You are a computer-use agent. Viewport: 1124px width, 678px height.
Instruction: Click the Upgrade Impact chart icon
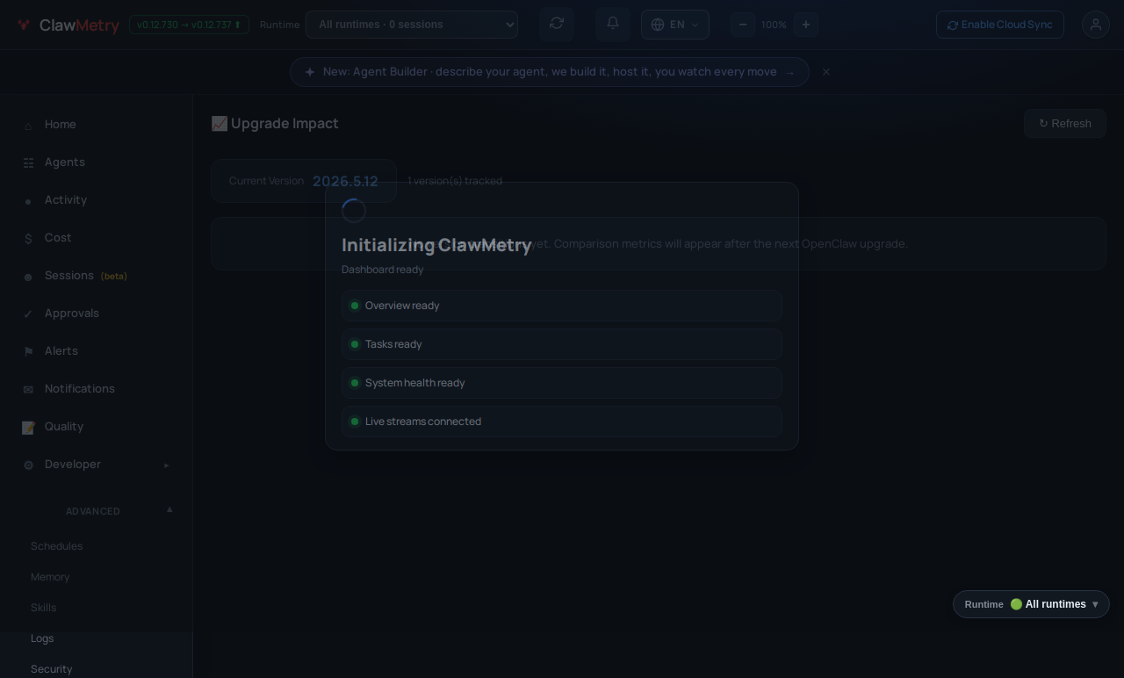220,124
